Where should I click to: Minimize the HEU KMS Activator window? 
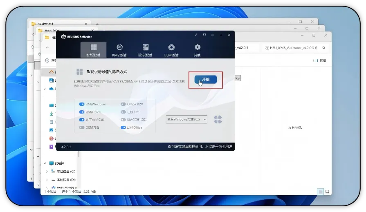pos(221,35)
